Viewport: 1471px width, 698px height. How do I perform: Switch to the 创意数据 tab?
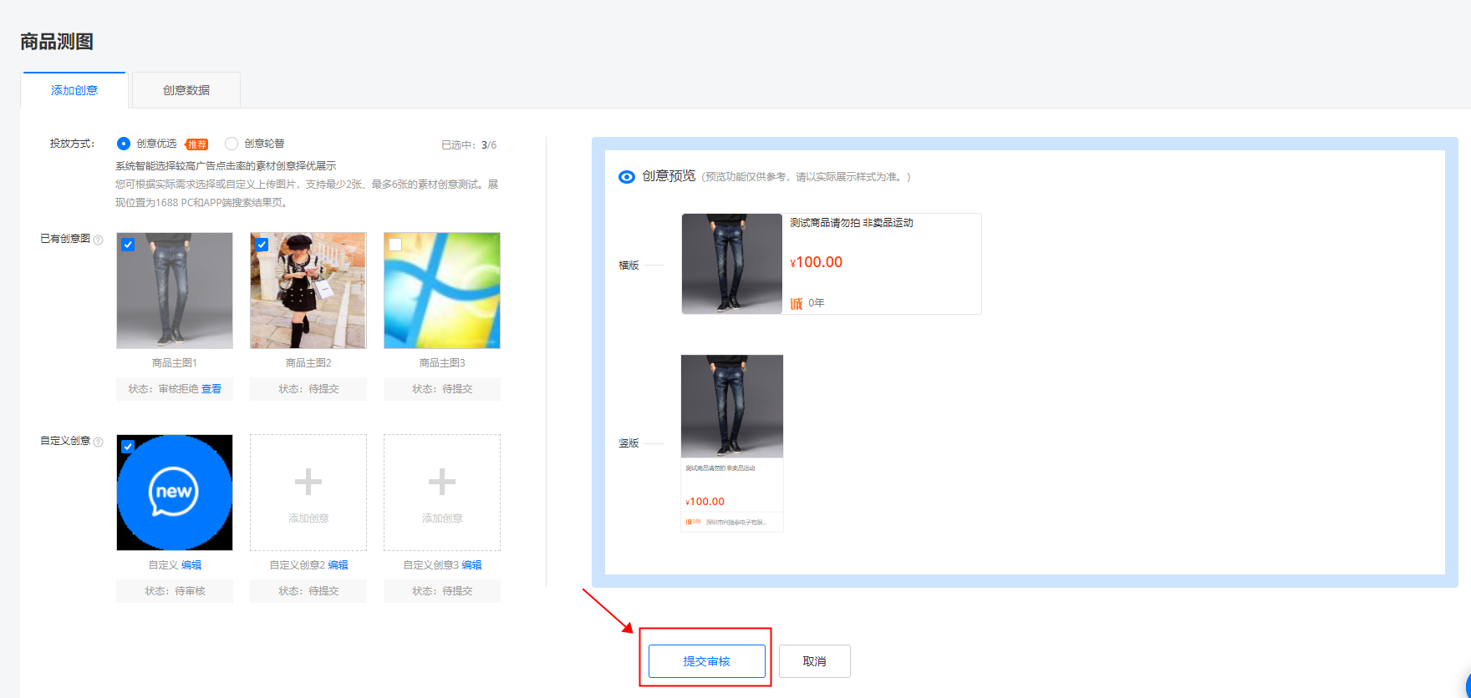pos(186,90)
